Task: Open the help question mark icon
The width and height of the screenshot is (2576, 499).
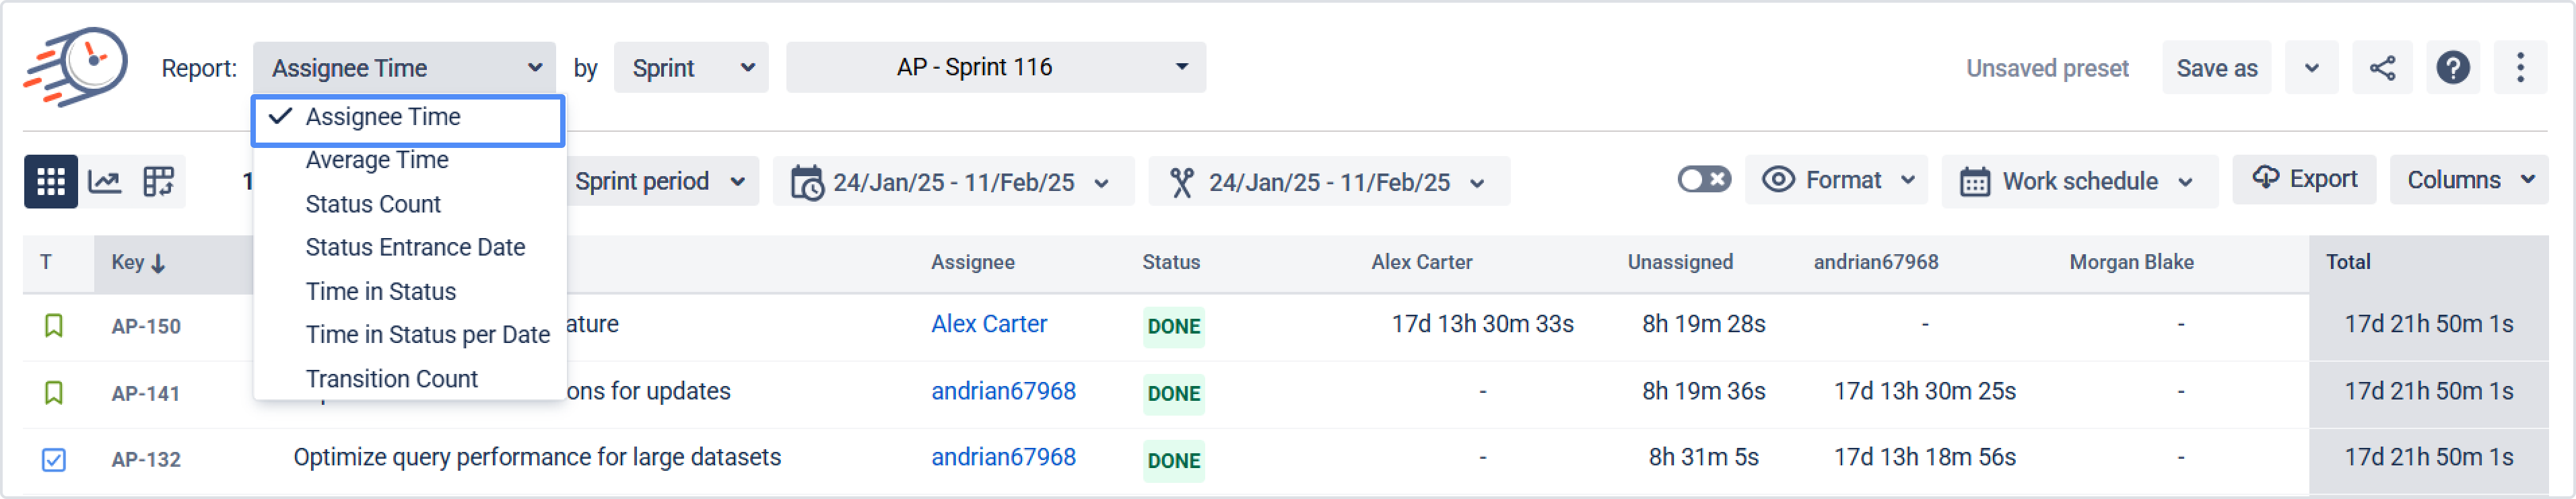Action: click(x=2452, y=68)
